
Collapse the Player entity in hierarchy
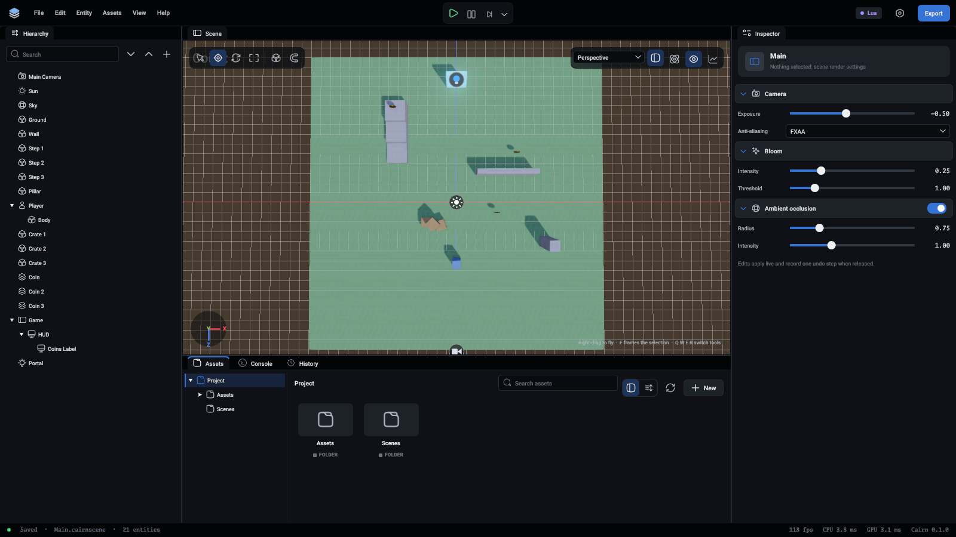pyautogui.click(x=12, y=206)
